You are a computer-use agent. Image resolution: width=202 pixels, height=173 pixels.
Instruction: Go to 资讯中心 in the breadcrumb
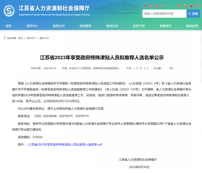click(x=31, y=38)
